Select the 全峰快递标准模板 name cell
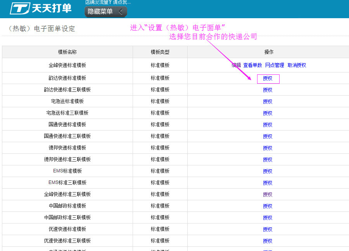Image resolution: width=349 pixels, height=251 pixels. click(x=67, y=65)
